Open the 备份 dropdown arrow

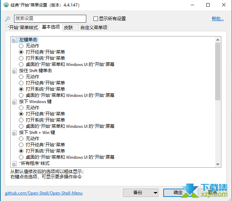coord(155,193)
